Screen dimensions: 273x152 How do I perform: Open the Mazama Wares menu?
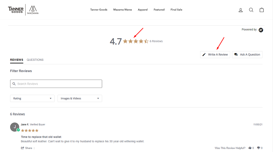coord(122,10)
